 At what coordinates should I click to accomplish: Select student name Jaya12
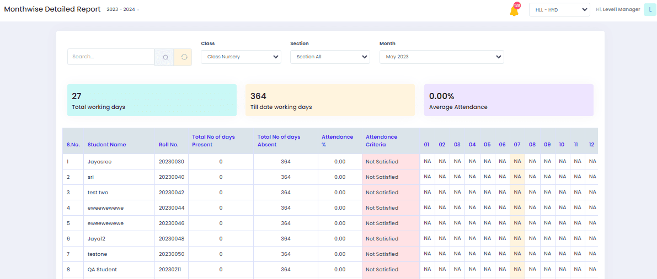coord(97,238)
